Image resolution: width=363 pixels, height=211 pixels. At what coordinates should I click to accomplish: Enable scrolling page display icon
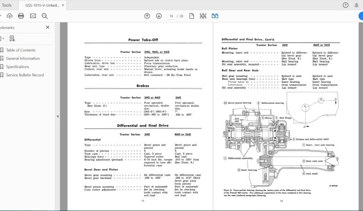(x=203, y=16)
